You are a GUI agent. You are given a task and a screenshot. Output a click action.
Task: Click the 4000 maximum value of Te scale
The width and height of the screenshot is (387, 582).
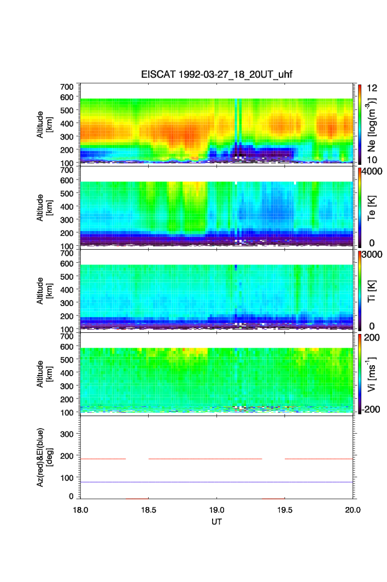tap(372, 171)
